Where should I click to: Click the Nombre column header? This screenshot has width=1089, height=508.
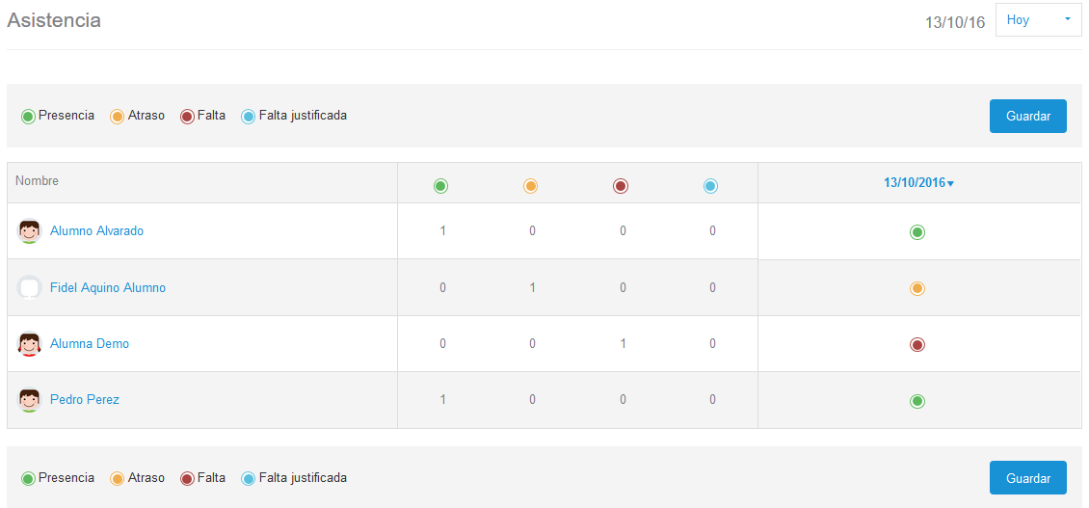tap(38, 181)
